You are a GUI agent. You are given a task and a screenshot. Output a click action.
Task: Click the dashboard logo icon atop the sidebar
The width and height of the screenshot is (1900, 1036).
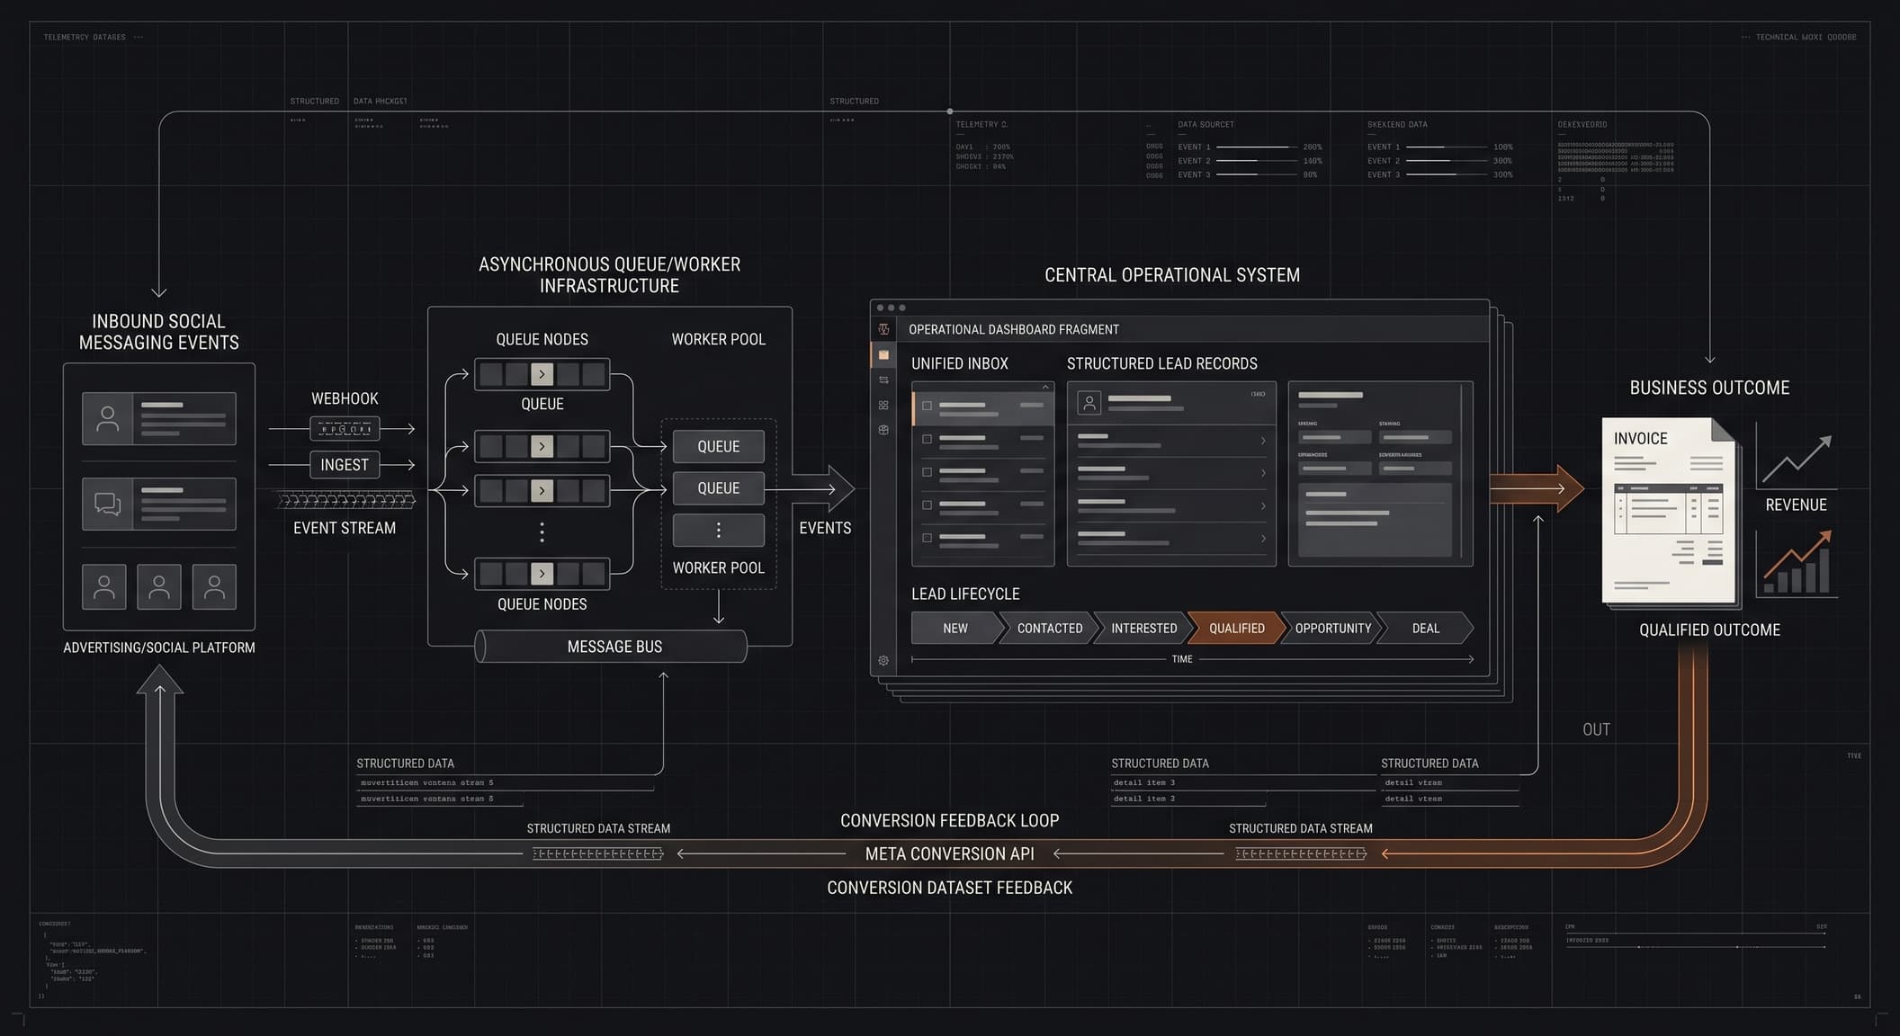click(x=883, y=329)
